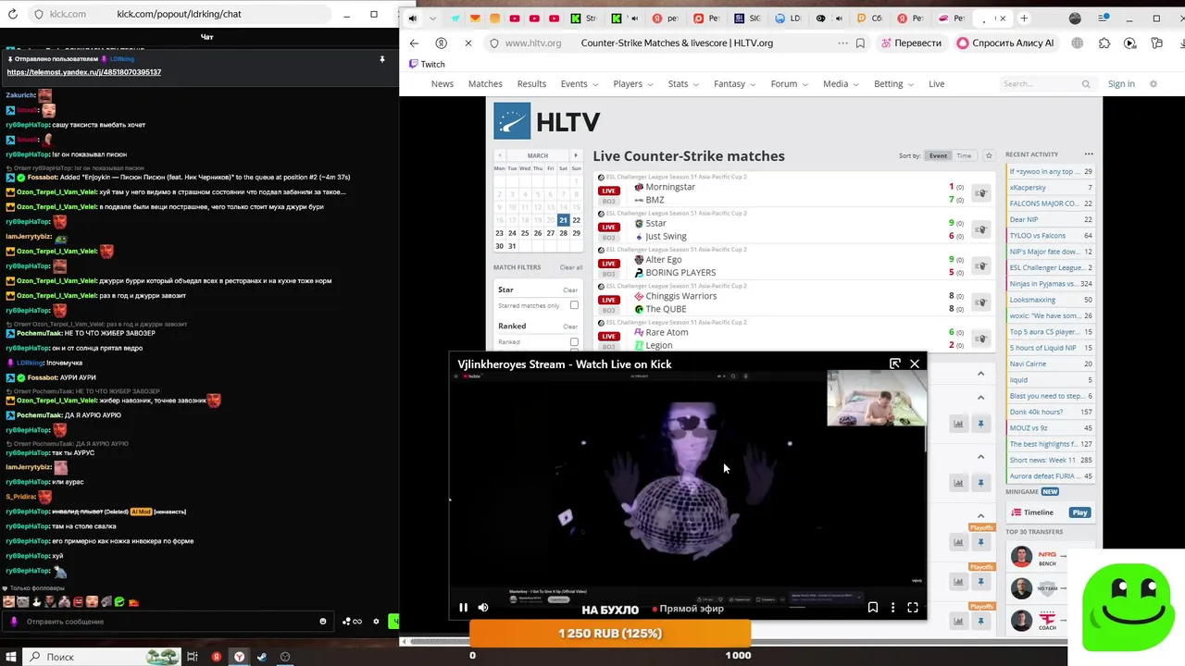The image size is (1185, 666).
Task: Select March 21 in the calendar
Action: click(x=563, y=220)
